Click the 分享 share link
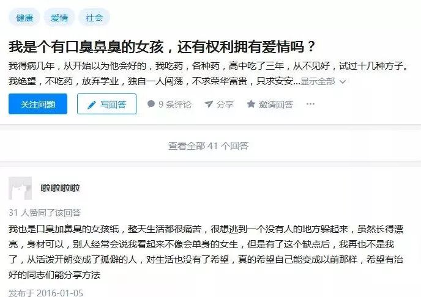Image resolution: width=421 pixels, height=297 pixels. 219,105
